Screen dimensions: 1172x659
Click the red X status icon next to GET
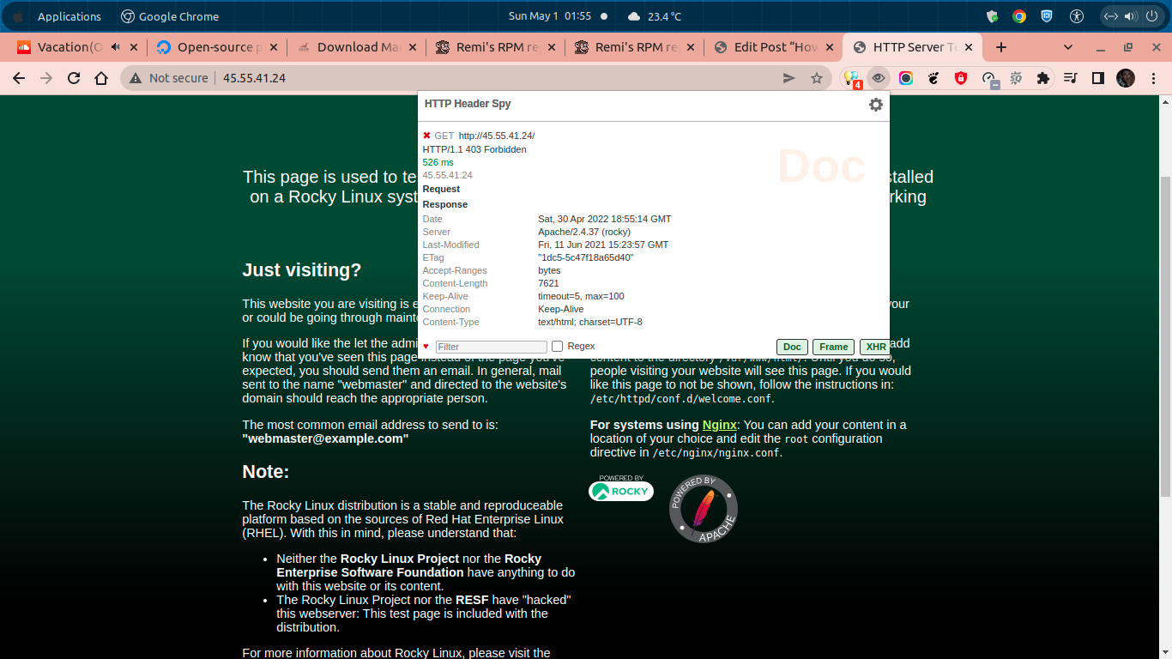(426, 136)
